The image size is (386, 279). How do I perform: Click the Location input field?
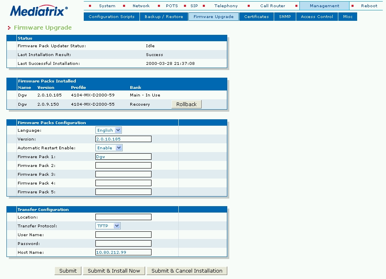tap(123, 217)
